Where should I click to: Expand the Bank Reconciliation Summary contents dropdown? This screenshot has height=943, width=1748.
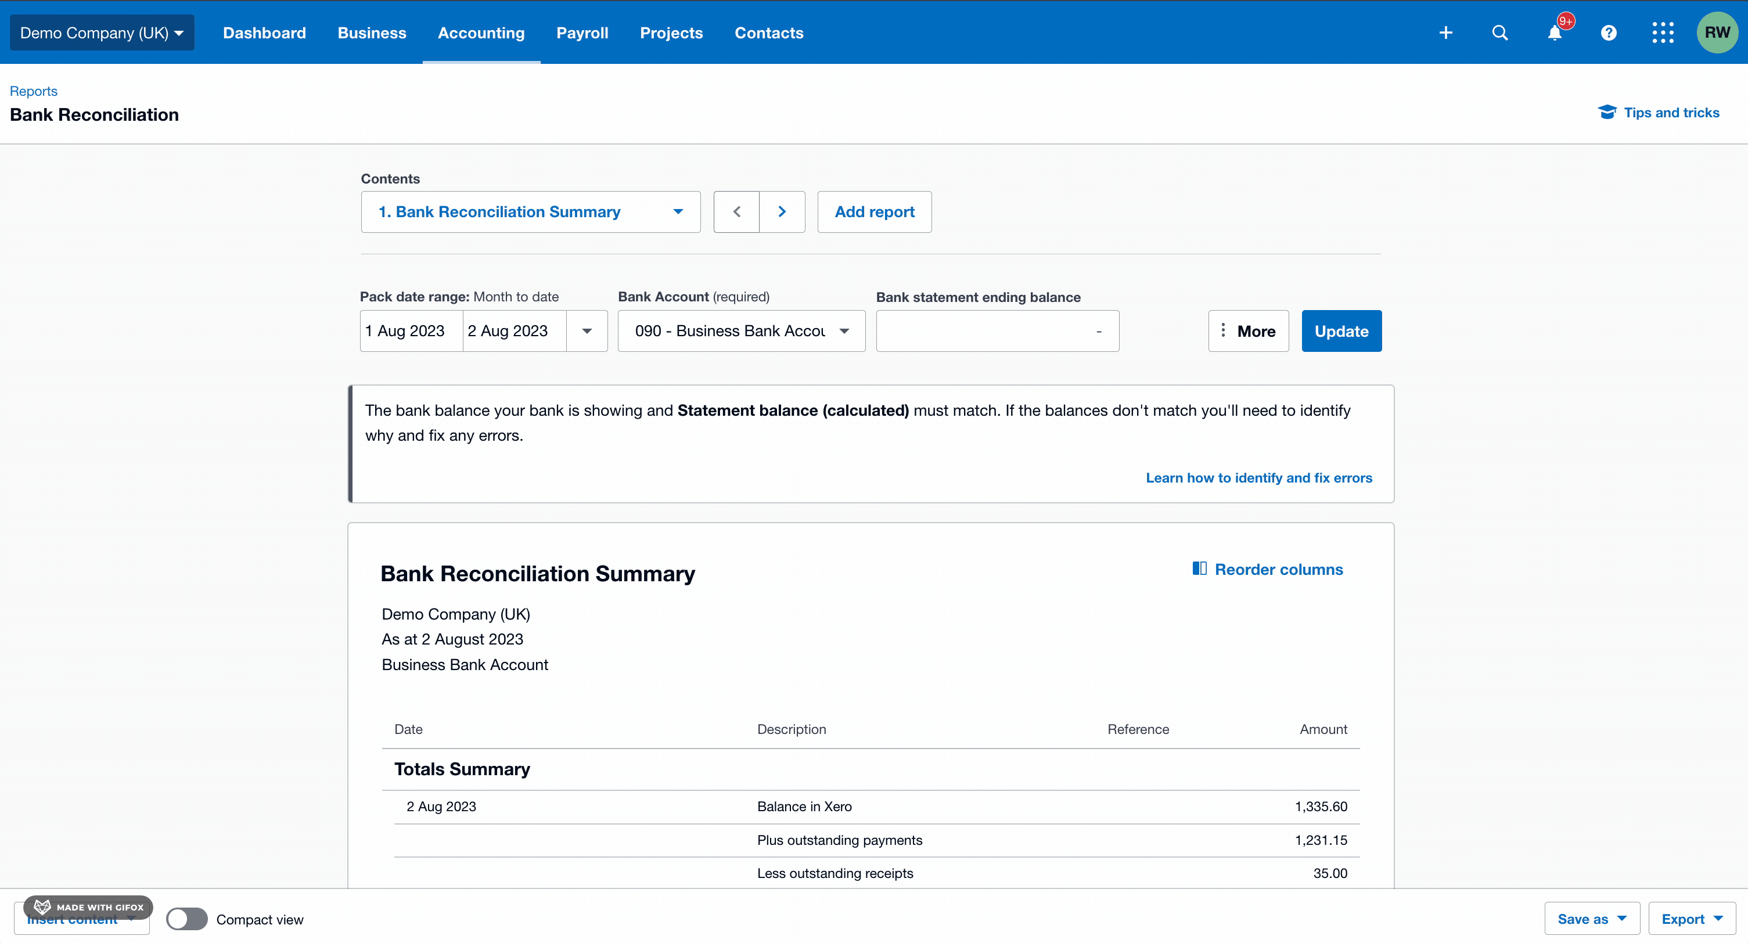(530, 212)
